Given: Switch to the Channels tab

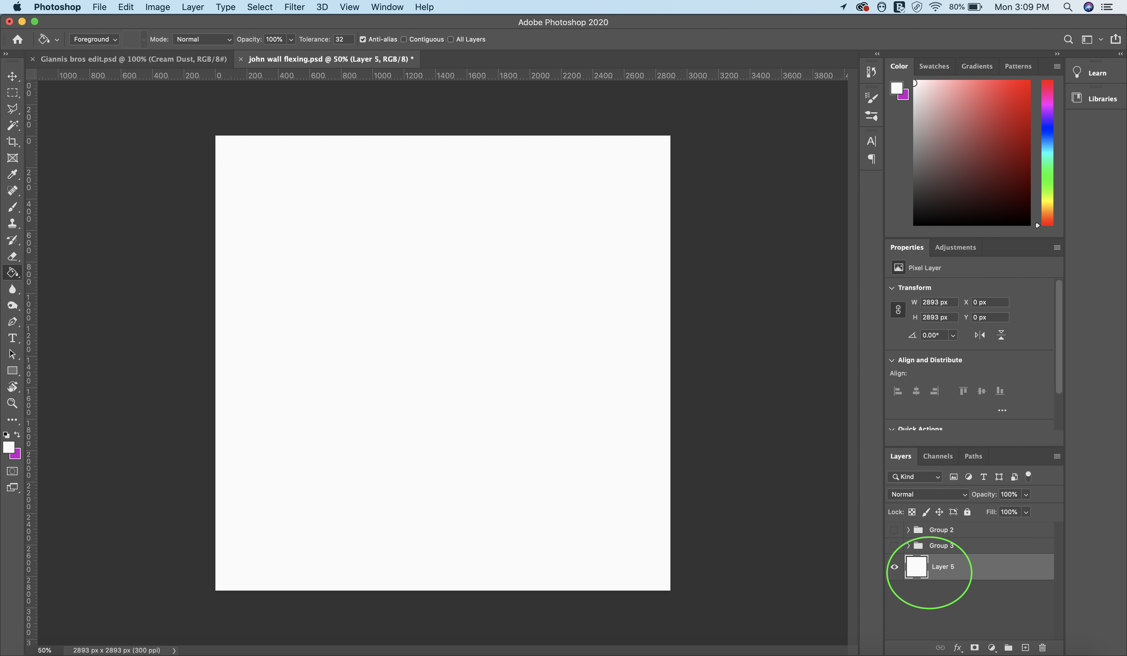Looking at the screenshot, I should coord(937,455).
